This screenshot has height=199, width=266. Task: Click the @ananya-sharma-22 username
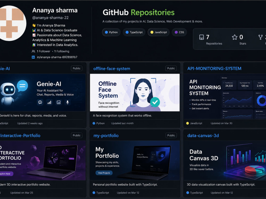pos(50,18)
